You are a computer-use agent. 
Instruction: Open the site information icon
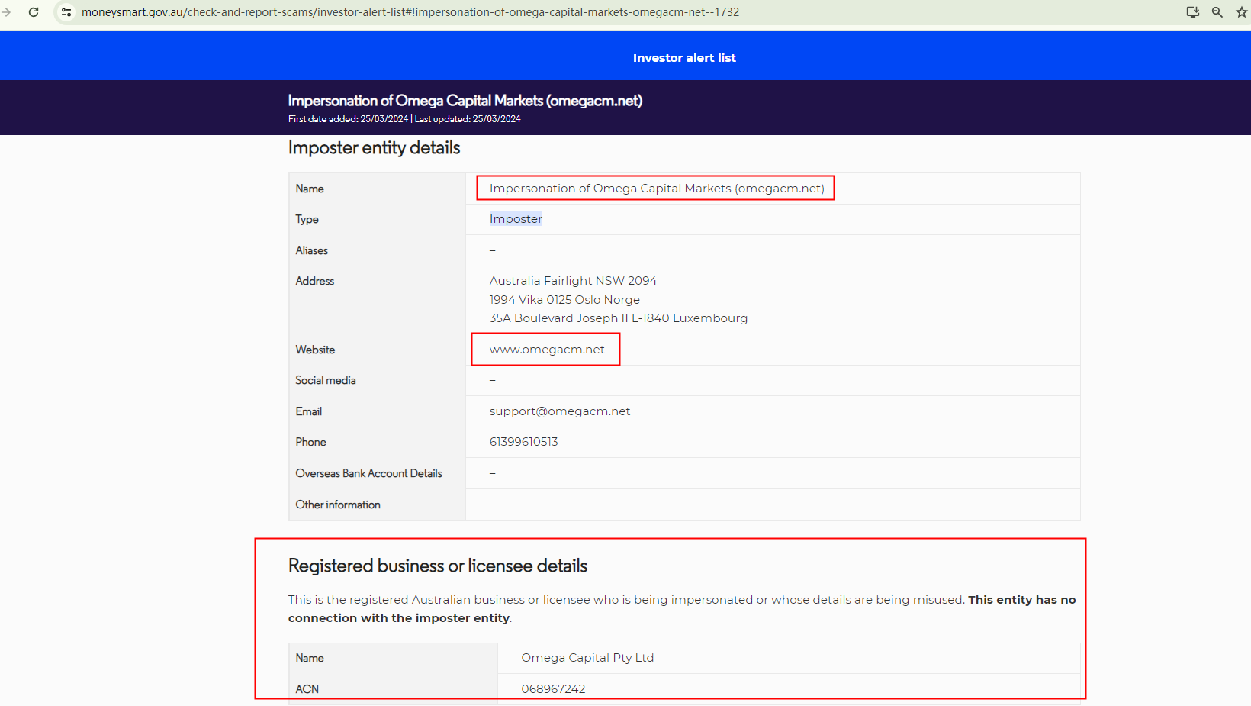66,12
